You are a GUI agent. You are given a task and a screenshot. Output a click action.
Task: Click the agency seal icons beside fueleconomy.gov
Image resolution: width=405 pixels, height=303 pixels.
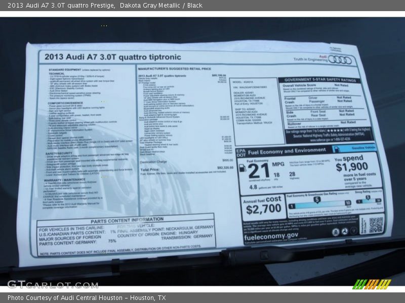coord(344,232)
